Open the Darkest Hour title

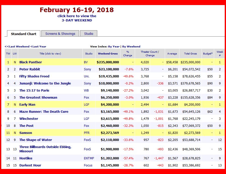[x=30, y=165]
